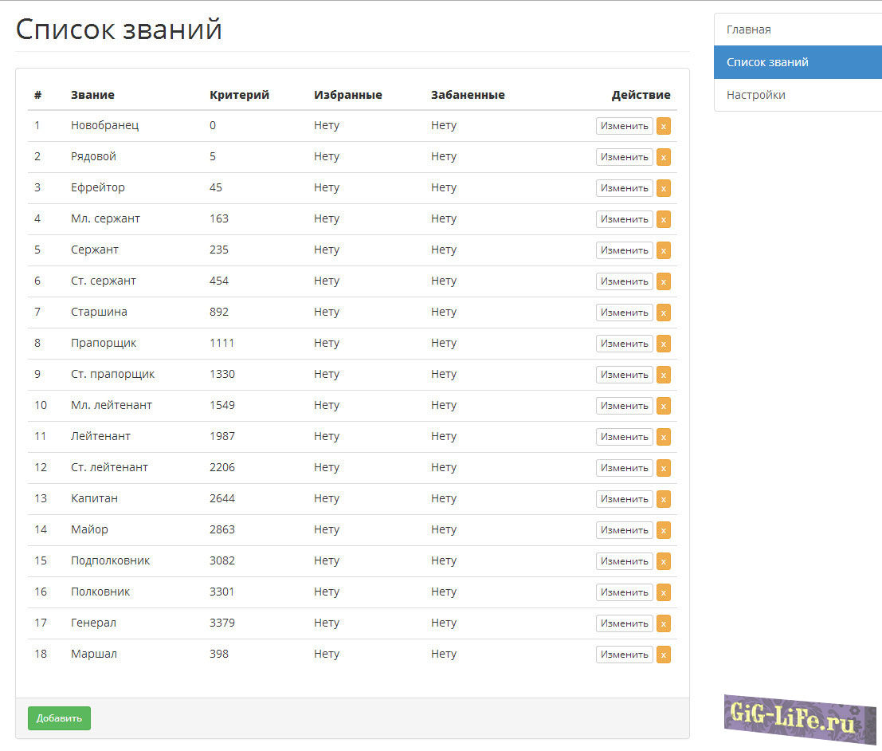Click Изменить on the Лейтенант row

(x=624, y=437)
